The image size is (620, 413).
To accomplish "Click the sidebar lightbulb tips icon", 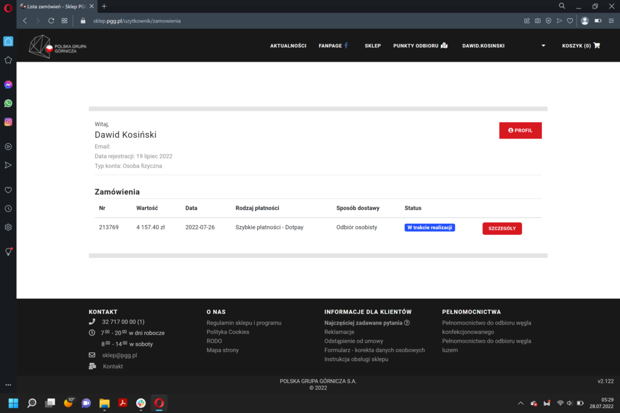I will [8, 252].
